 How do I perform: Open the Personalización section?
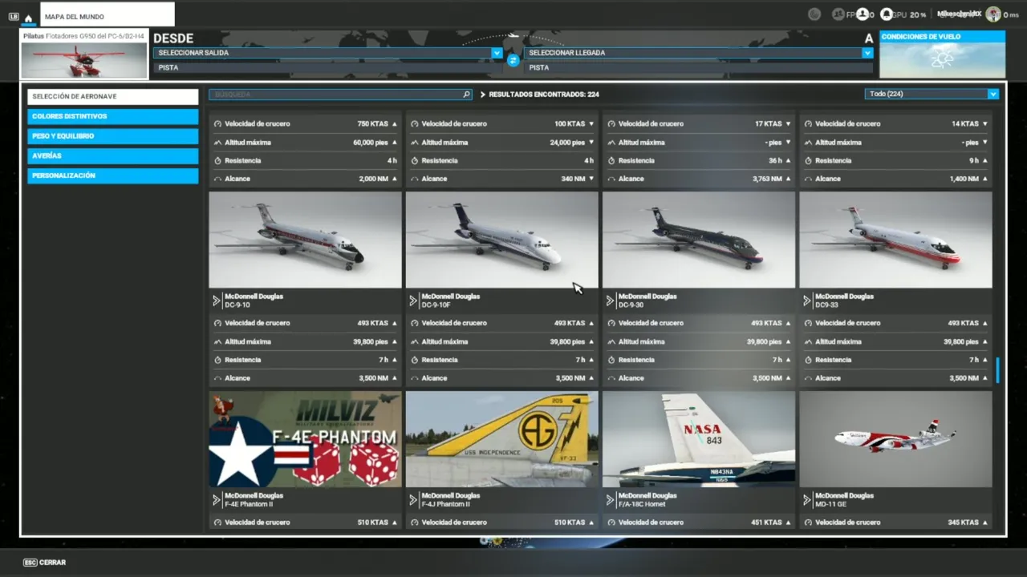click(112, 176)
